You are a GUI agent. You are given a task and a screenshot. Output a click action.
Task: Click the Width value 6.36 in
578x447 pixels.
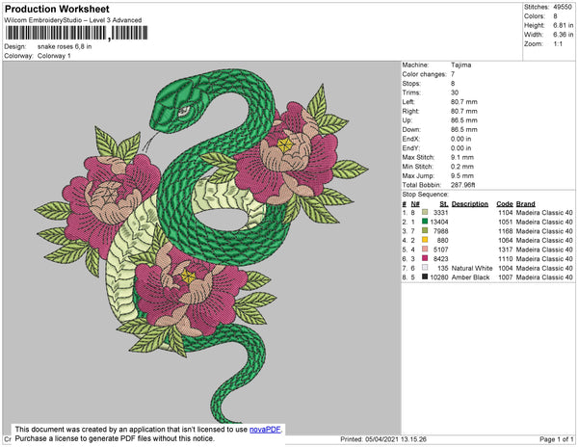click(x=564, y=35)
